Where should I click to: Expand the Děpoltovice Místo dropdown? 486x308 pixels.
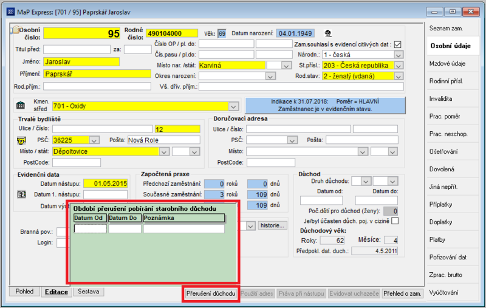(x=164, y=151)
